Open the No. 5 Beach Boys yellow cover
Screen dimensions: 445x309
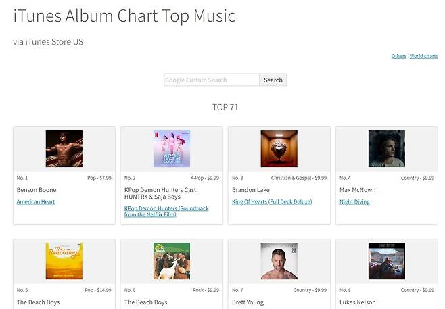64,261
